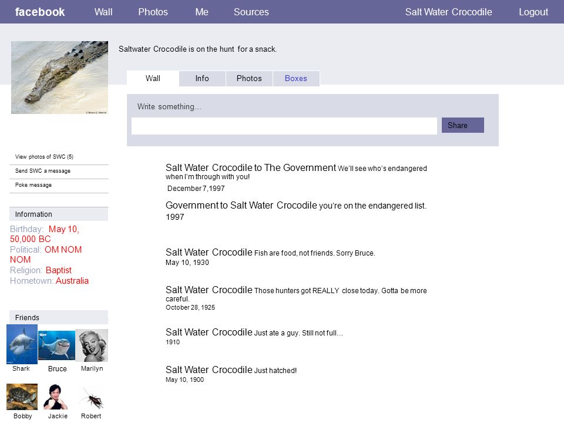Open friend Shark's thumbnail photo
Viewport: 564px width, 423px height.
[22, 344]
